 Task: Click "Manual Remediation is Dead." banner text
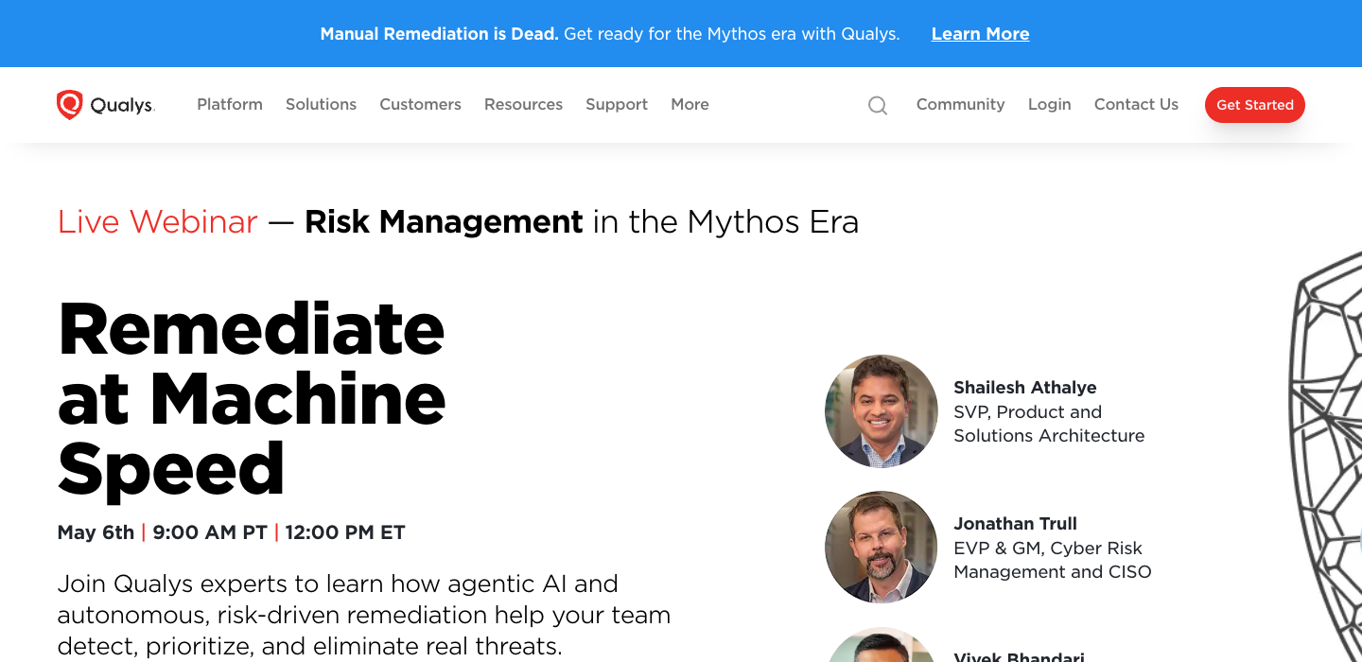440,34
